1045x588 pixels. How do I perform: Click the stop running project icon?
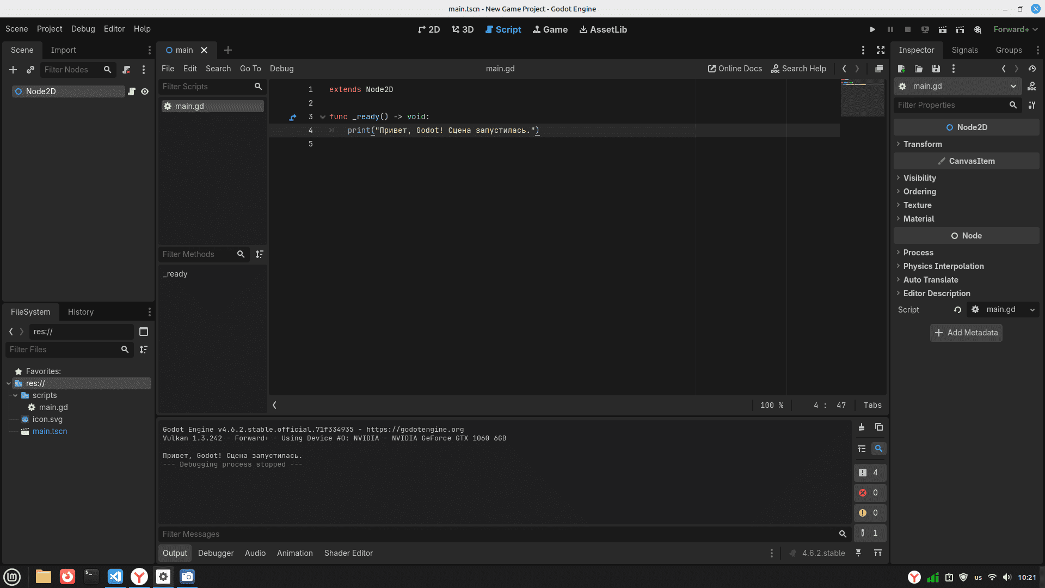click(x=908, y=29)
